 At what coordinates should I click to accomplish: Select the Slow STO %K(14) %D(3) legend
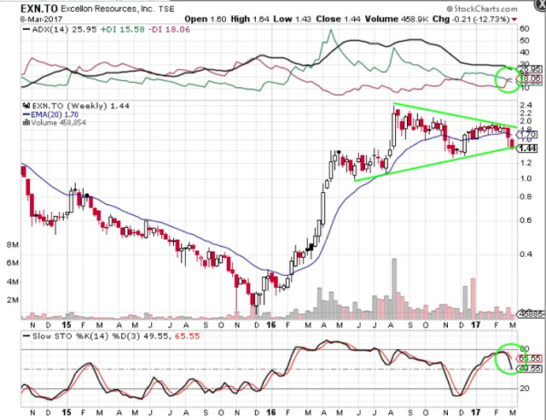112,336
